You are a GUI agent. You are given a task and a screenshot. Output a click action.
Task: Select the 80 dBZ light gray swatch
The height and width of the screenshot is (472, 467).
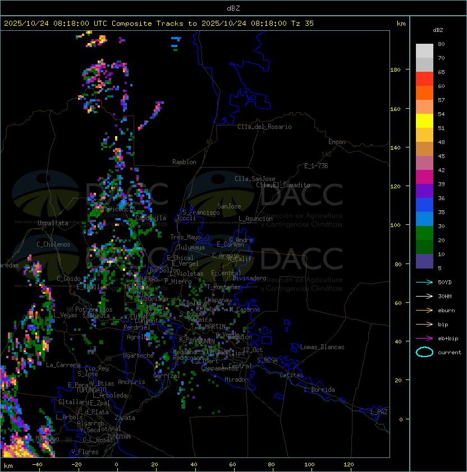[x=424, y=50]
